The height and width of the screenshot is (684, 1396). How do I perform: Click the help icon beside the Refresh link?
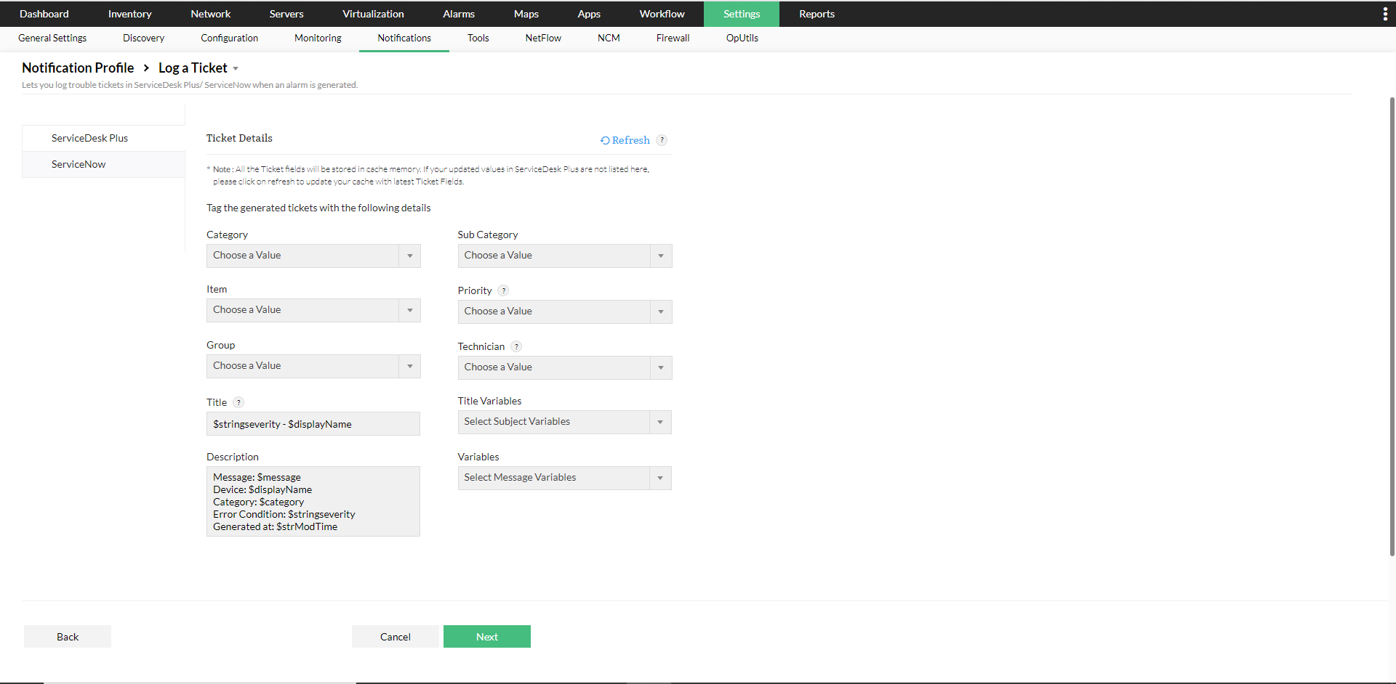[662, 139]
